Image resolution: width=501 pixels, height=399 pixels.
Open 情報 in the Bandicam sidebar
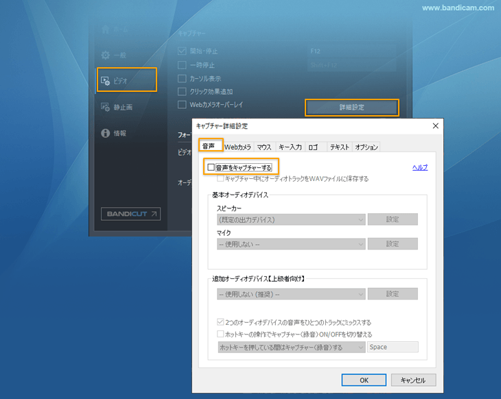(114, 133)
